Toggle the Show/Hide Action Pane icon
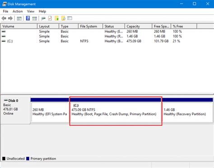214x168 pixels. coord(35,18)
